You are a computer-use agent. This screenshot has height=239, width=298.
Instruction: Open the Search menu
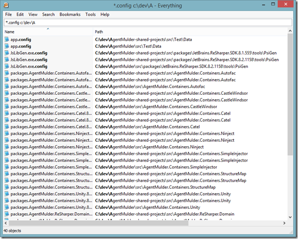click(48, 14)
